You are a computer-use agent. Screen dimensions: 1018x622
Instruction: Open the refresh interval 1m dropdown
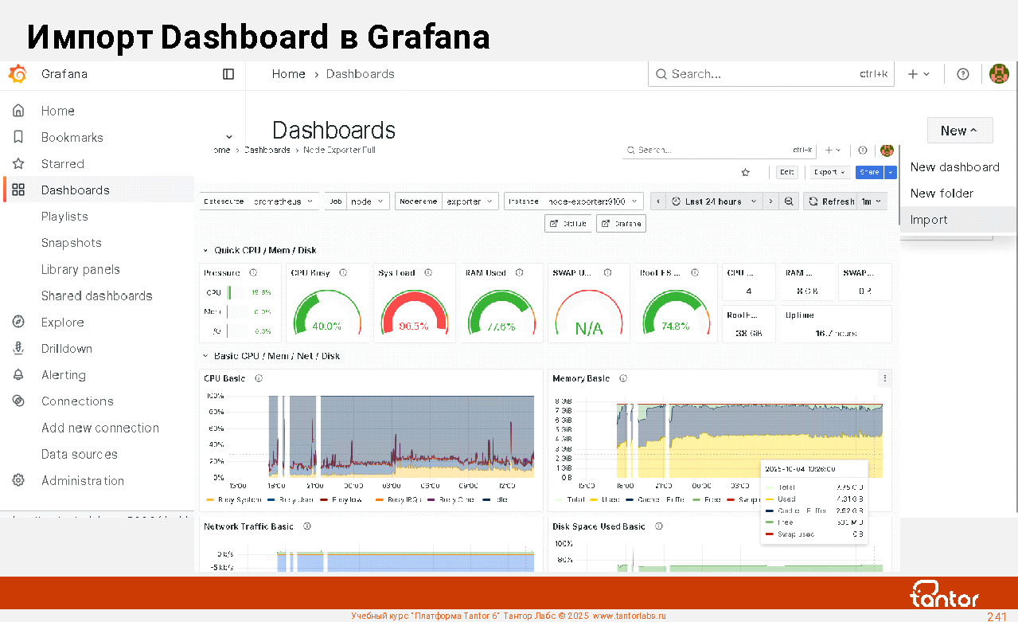872,201
